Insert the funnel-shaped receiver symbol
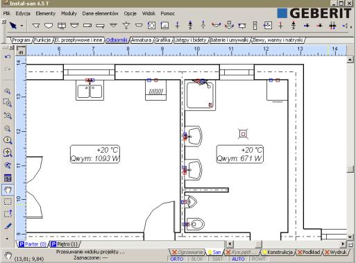This screenshot has width=356, height=263. coord(126,25)
